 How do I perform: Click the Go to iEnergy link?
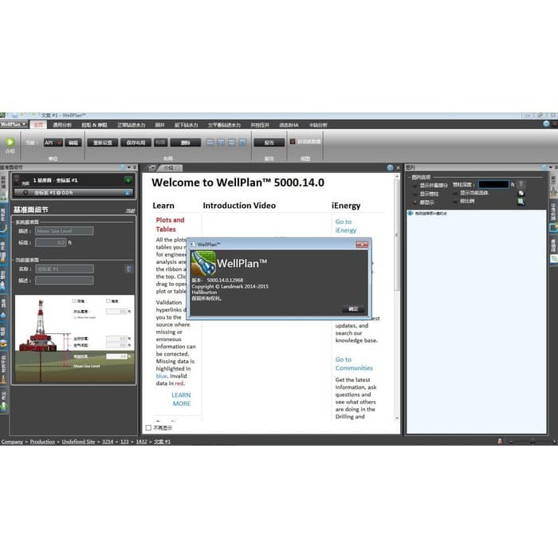point(345,226)
